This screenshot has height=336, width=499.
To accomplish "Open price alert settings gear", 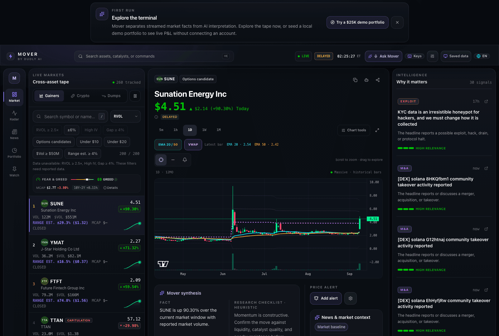I will (351, 298).
